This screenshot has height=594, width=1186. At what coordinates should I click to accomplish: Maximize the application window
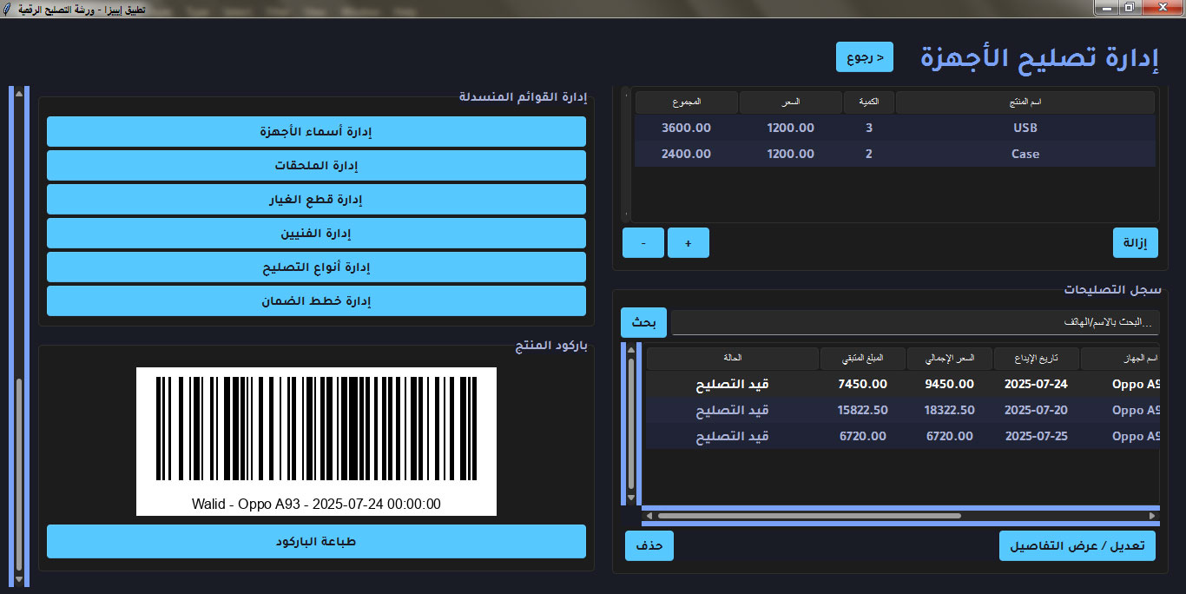[x=1129, y=7]
